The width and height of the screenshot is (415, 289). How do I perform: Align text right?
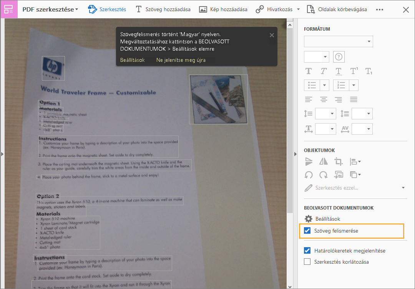(x=339, y=99)
